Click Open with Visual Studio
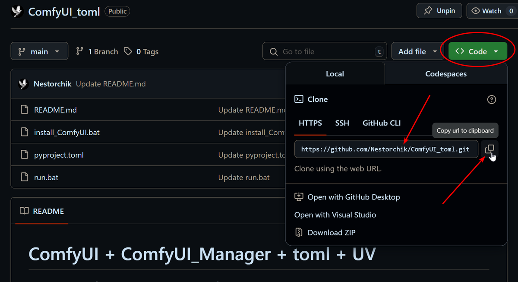Viewport: 518px width, 282px height. coord(335,215)
